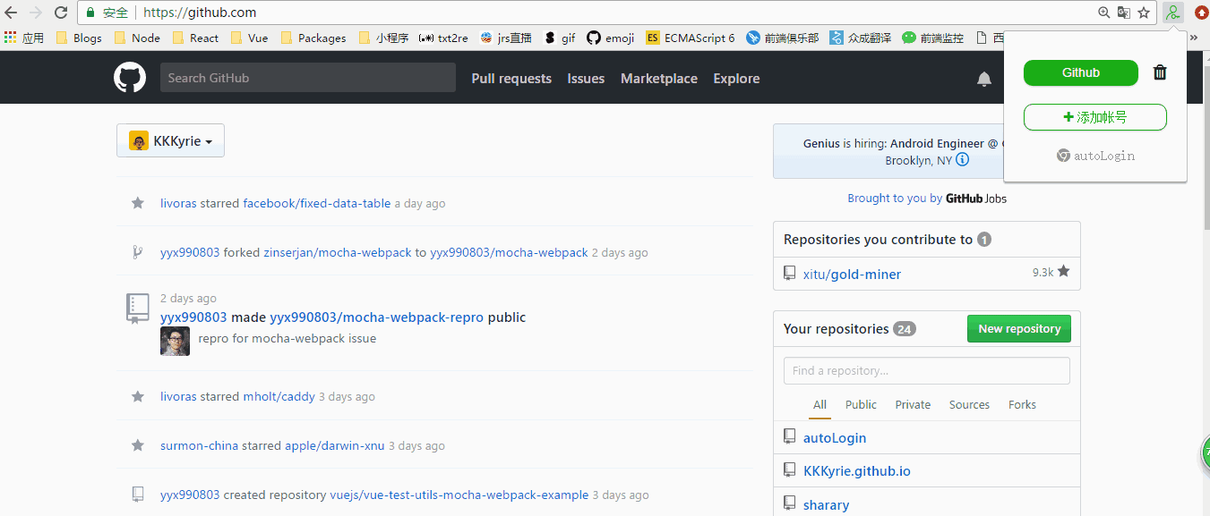The width and height of the screenshot is (1210, 516).
Task: Click the red extension icon at the toolbar's far right
Action: (1201, 13)
